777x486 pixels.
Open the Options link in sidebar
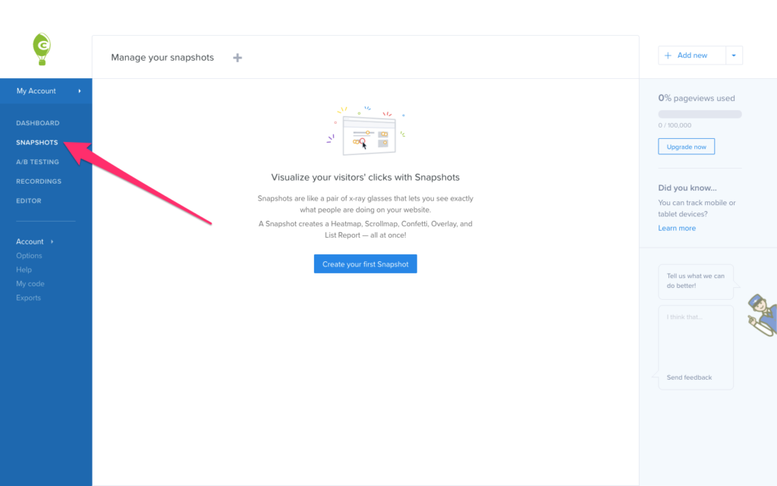[29, 256]
